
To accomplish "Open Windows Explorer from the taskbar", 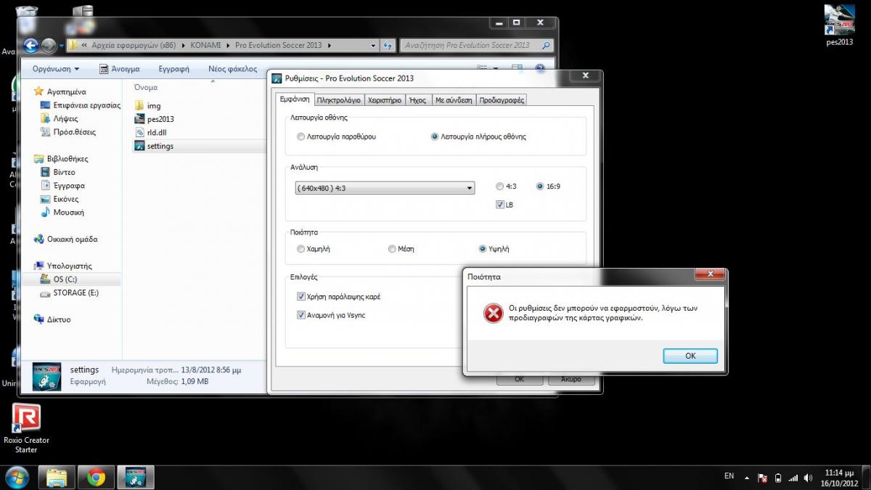I will click(x=57, y=477).
